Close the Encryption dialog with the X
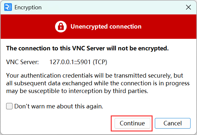This screenshot has height=135, width=197. (188, 7)
